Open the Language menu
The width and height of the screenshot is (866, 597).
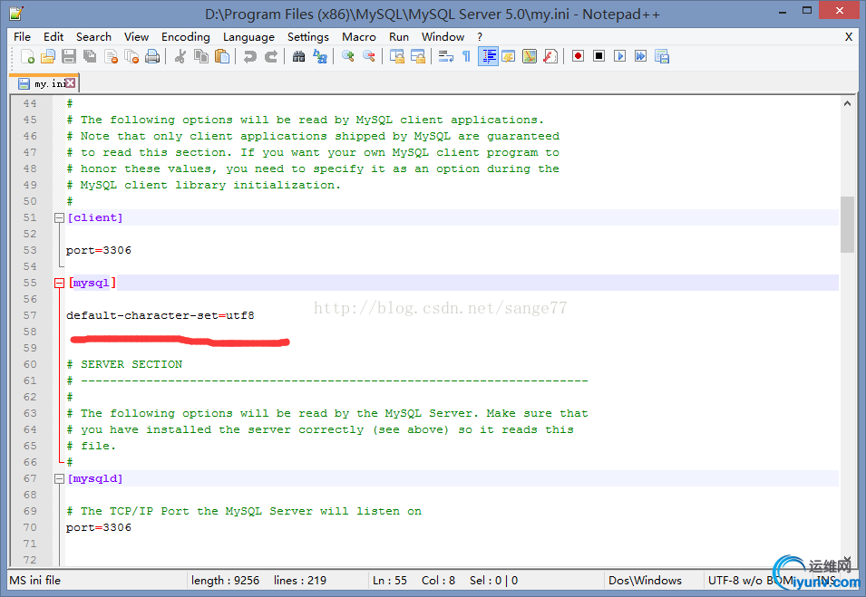click(248, 37)
